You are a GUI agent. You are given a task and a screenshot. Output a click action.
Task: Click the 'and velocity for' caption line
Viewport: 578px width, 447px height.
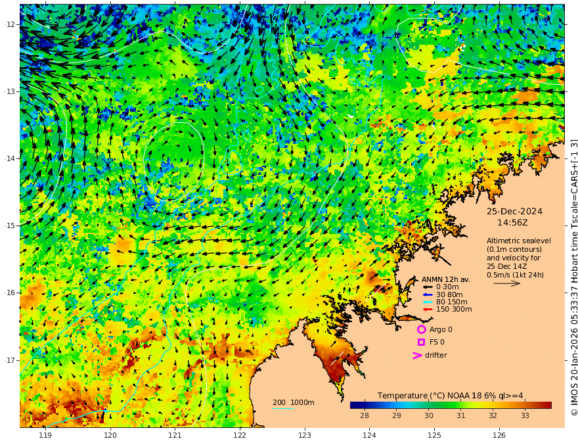[x=514, y=258]
